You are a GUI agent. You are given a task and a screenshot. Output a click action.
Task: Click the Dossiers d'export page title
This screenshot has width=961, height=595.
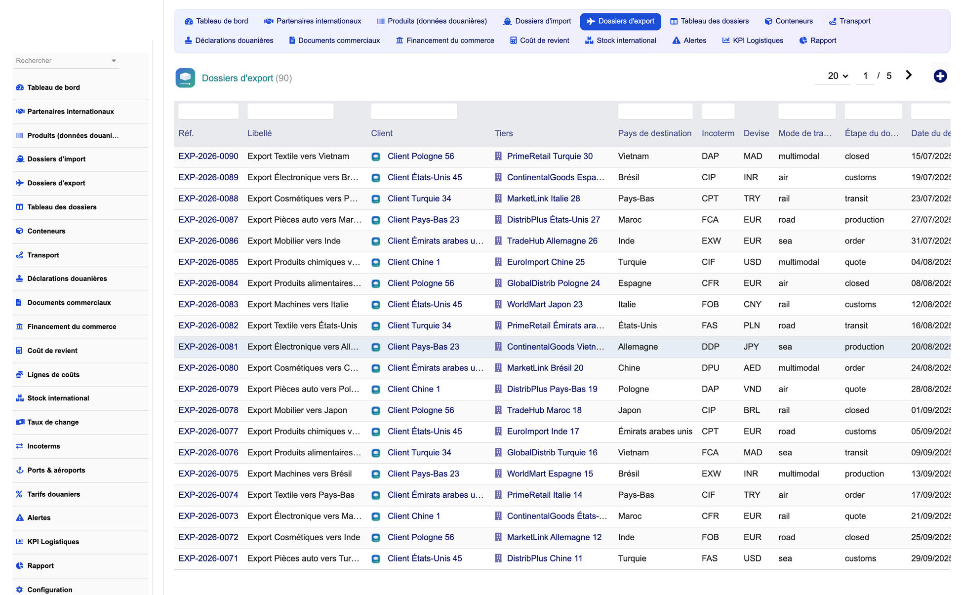point(238,78)
